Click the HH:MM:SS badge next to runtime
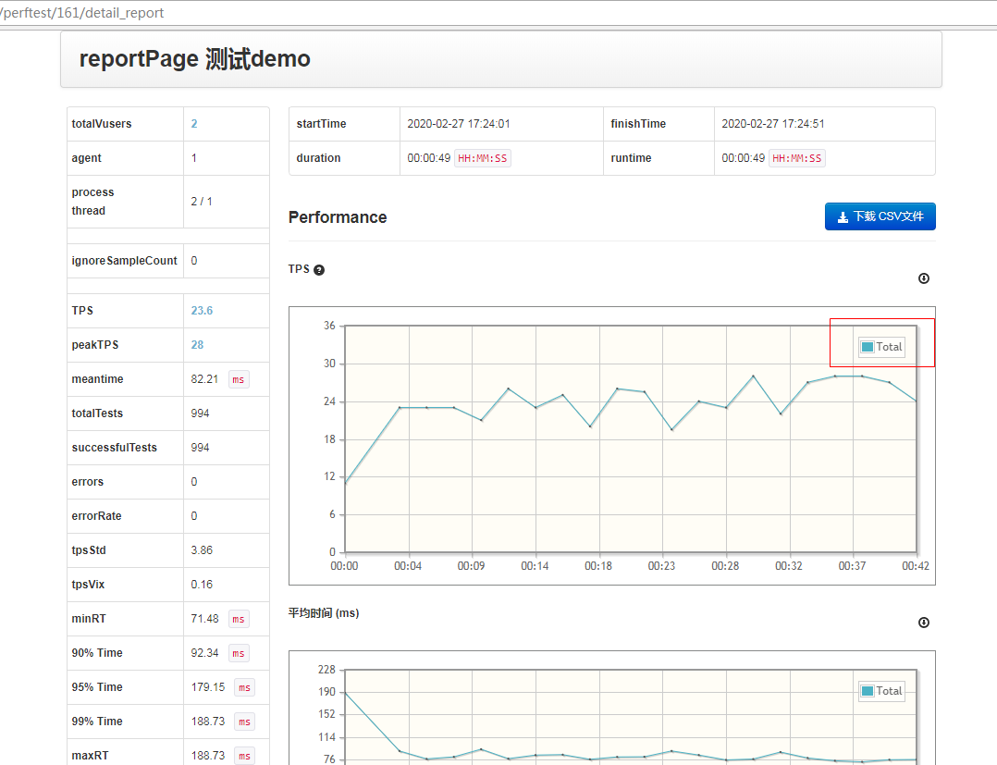The height and width of the screenshot is (765, 997). click(797, 158)
